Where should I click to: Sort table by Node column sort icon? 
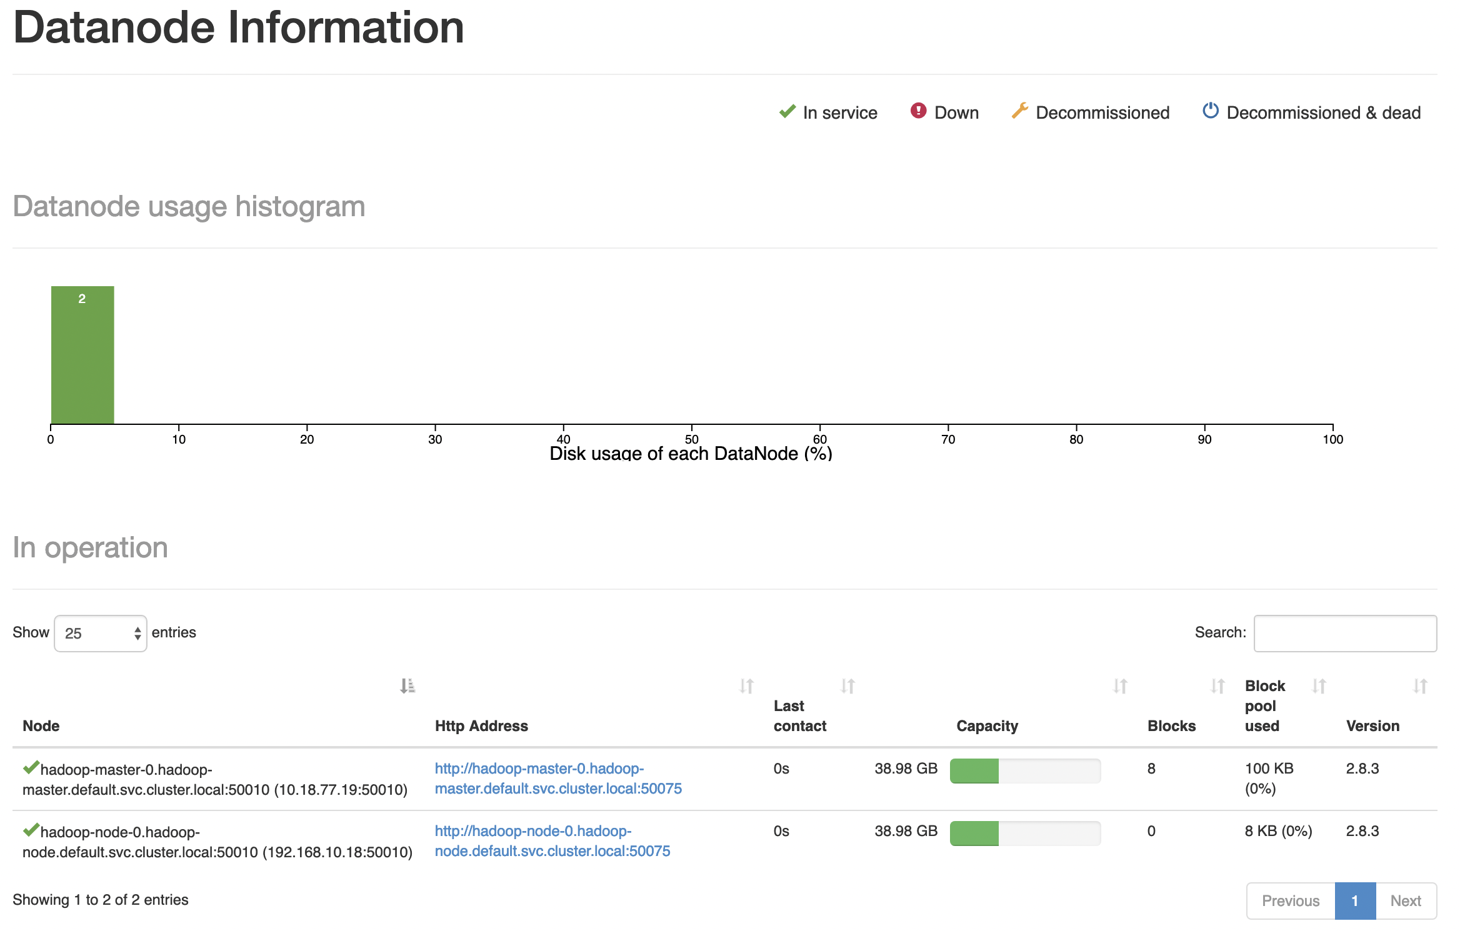[407, 686]
